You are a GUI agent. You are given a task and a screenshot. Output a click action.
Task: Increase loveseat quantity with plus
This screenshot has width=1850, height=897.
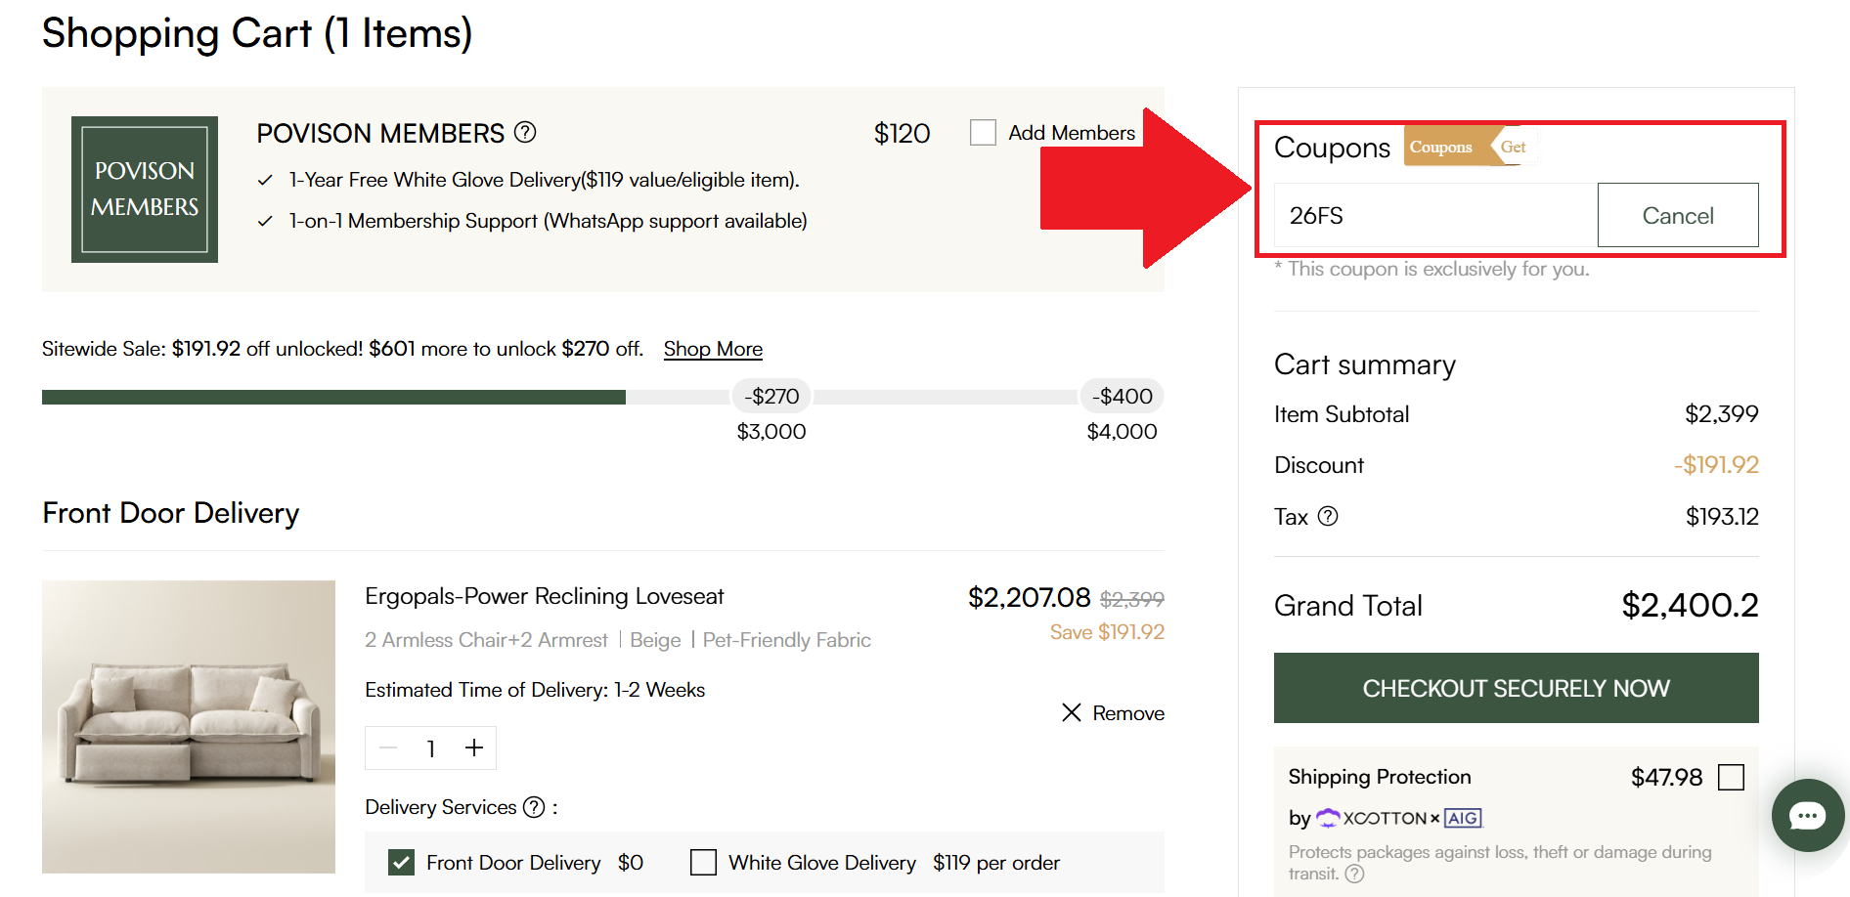click(x=474, y=747)
